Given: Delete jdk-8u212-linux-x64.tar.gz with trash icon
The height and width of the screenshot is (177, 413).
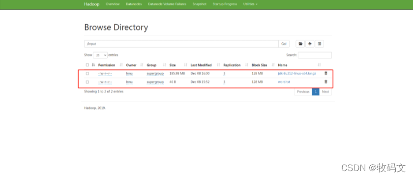Looking at the screenshot, I should click(326, 73).
